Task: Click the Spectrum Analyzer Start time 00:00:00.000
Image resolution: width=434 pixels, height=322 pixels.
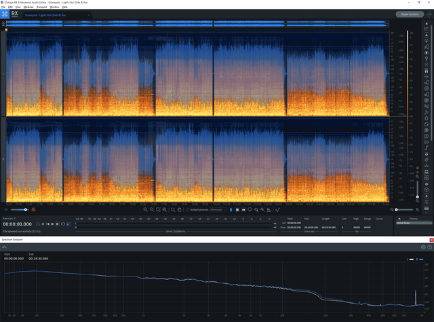Action: pyautogui.click(x=14, y=259)
